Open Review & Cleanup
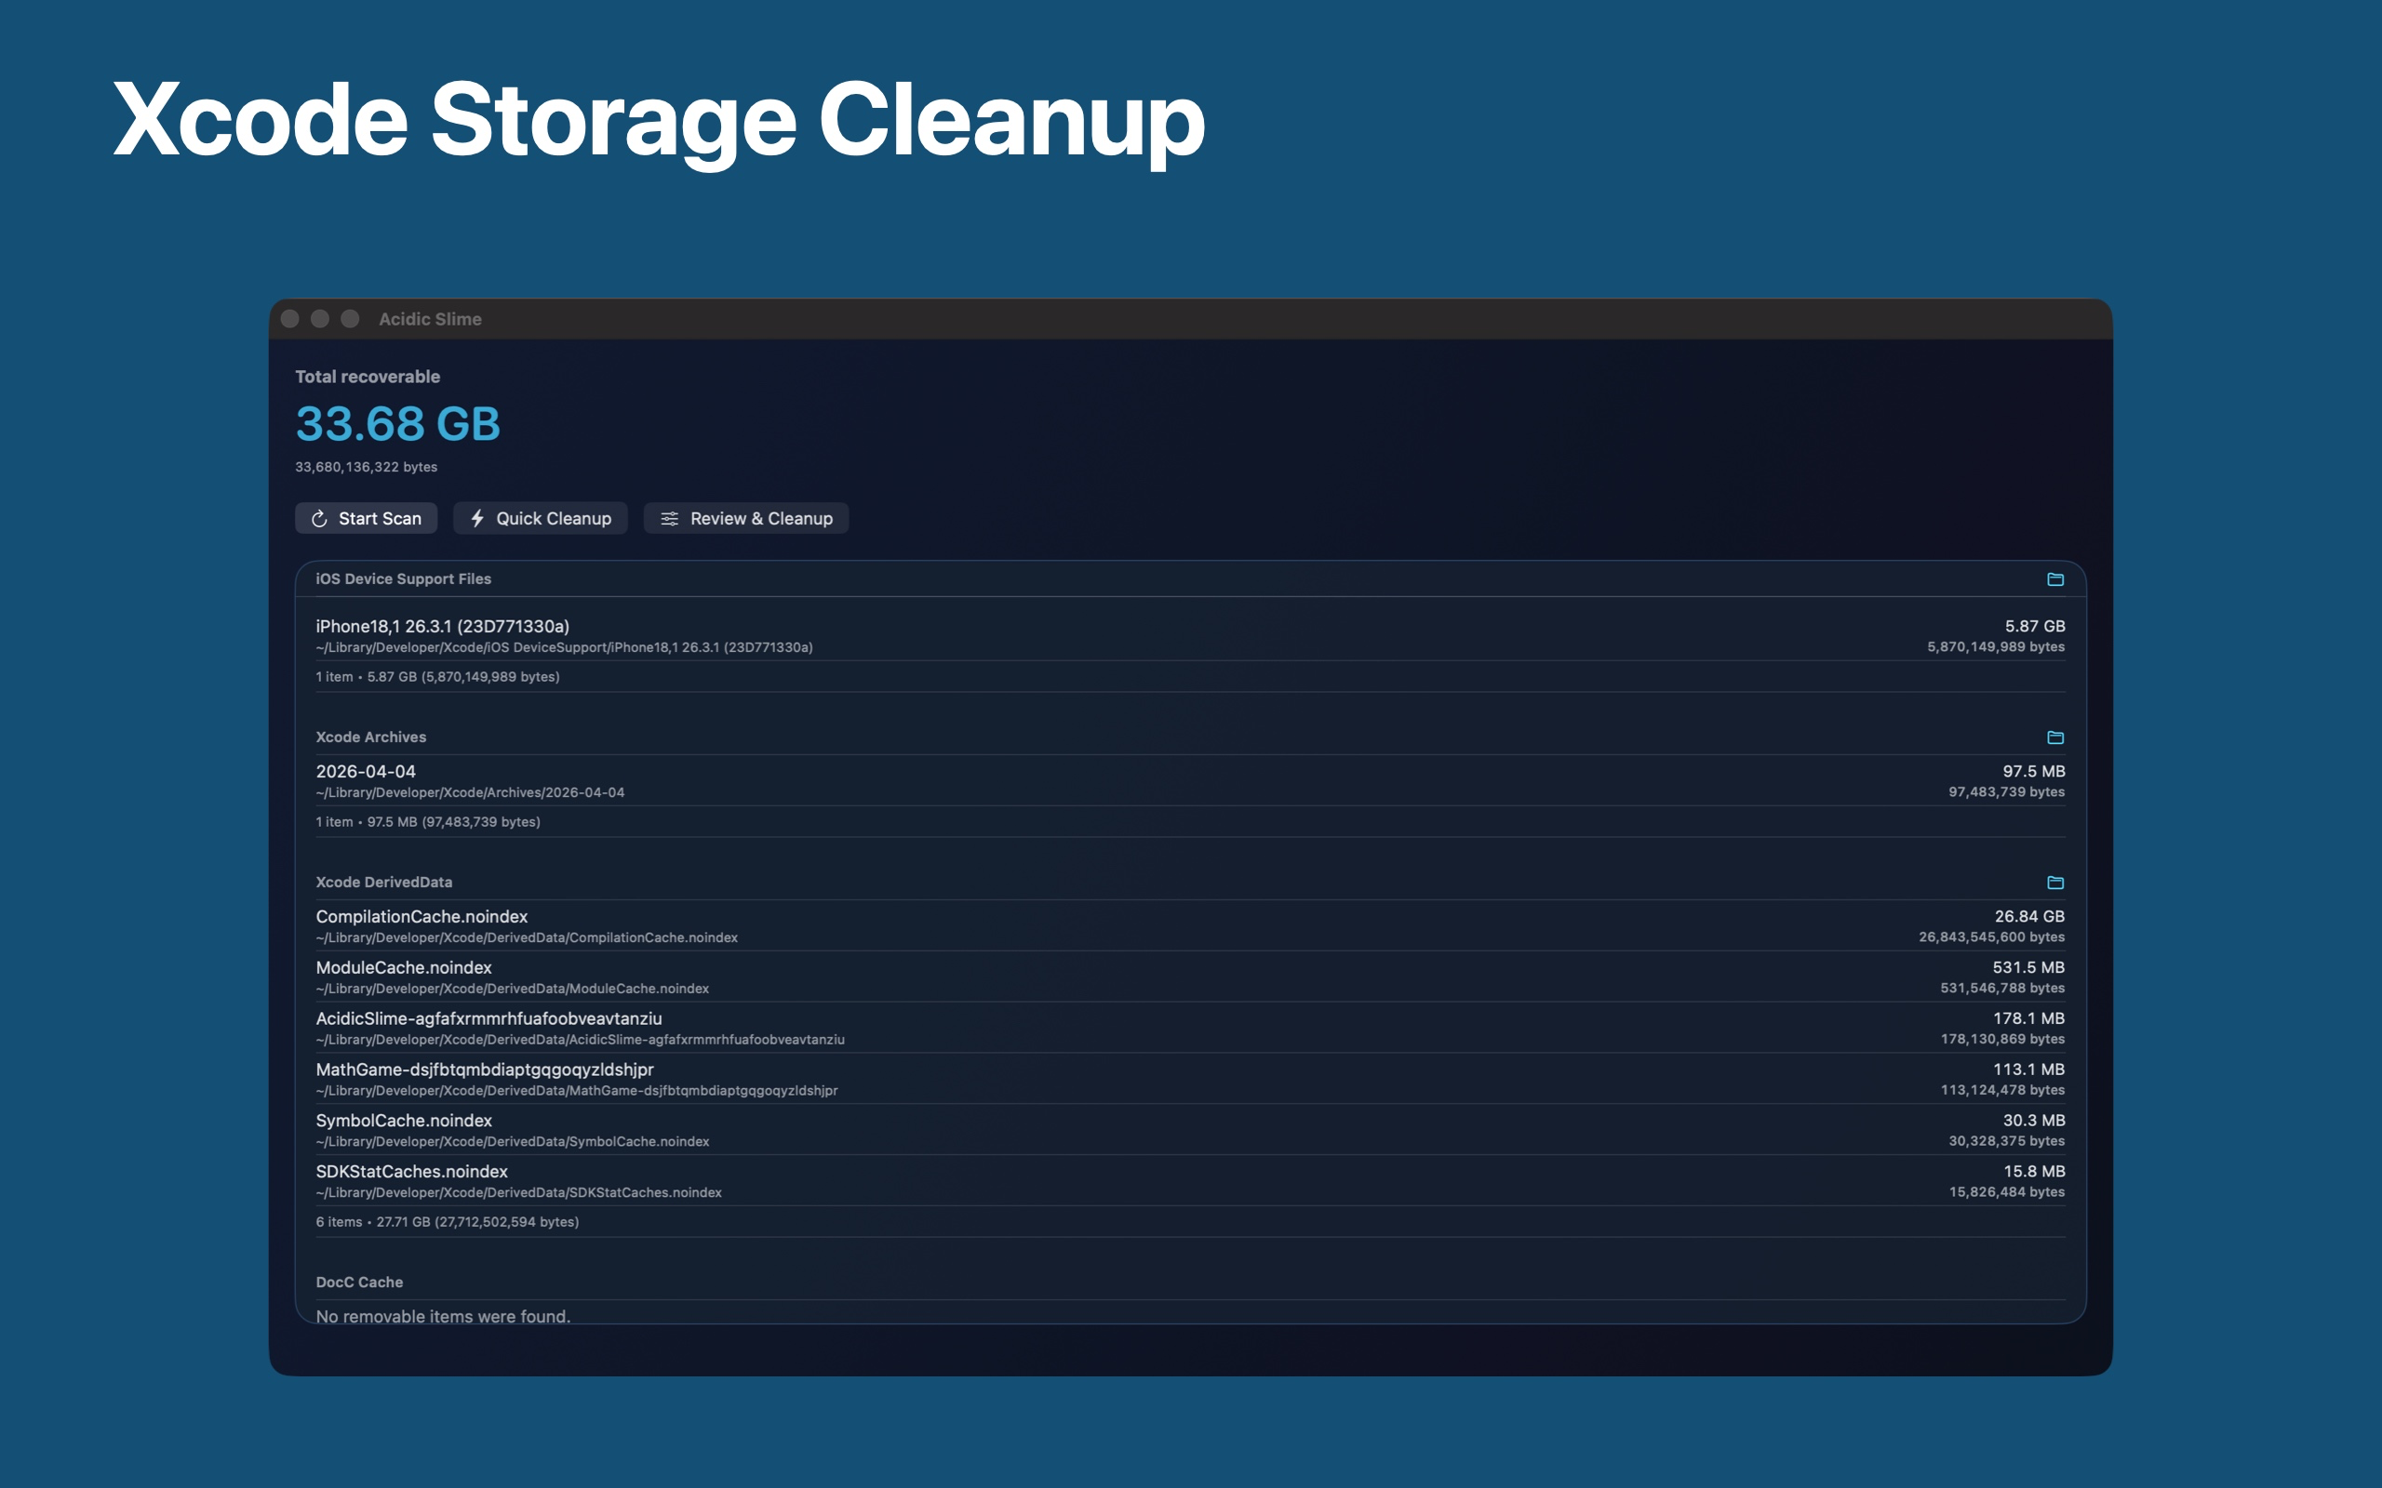2382x1488 pixels. [x=746, y=519]
